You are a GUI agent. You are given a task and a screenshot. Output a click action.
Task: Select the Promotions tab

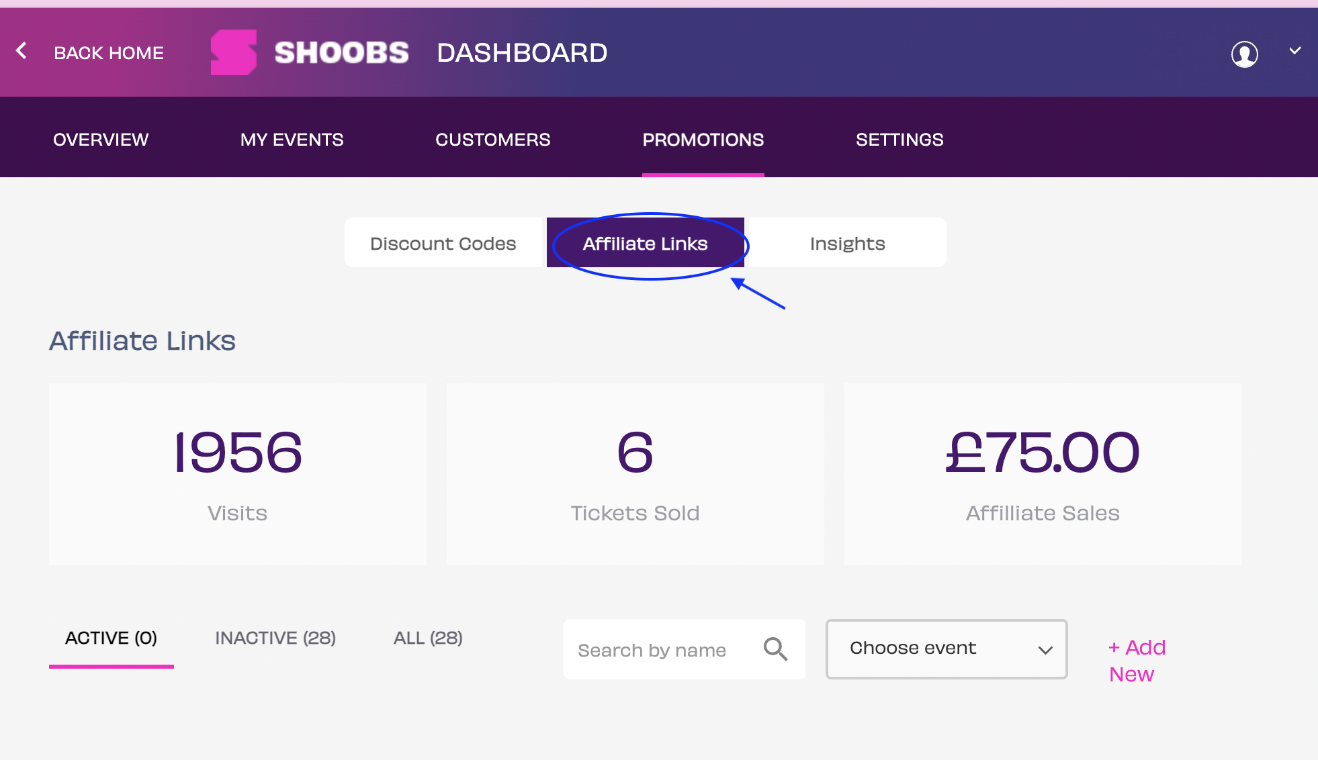pos(703,140)
